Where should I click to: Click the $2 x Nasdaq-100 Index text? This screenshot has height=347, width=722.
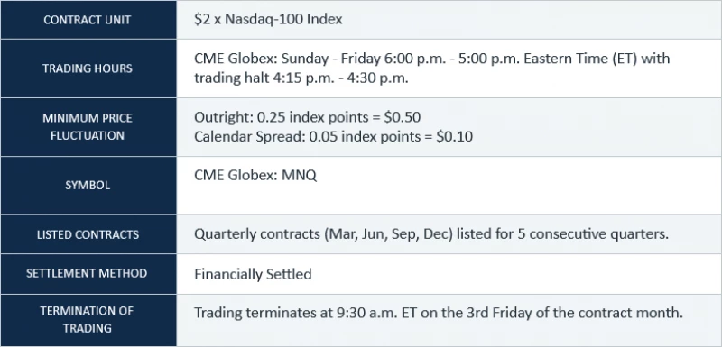tap(268, 19)
